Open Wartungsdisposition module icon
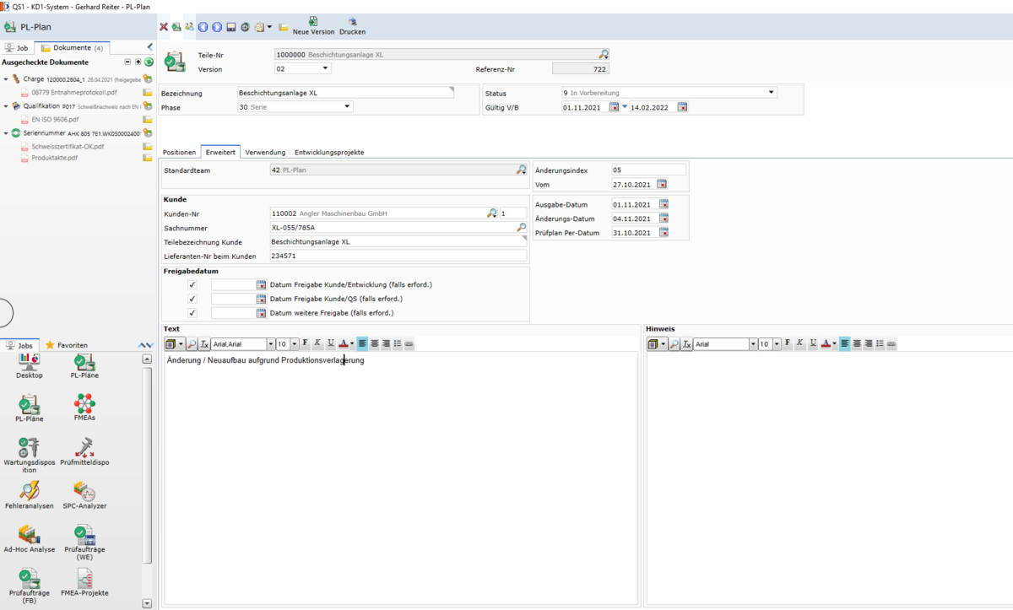This screenshot has width=1013, height=610. pyautogui.click(x=30, y=456)
